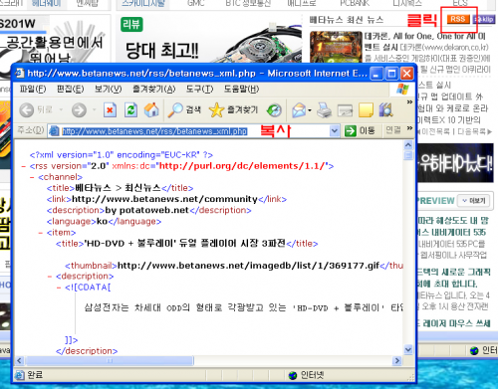This screenshot has width=498, height=389.
Task: Click the yellow note Discuss icon
Action: 366,110
